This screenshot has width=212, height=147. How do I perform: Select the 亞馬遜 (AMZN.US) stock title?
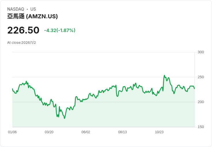(x=33, y=16)
